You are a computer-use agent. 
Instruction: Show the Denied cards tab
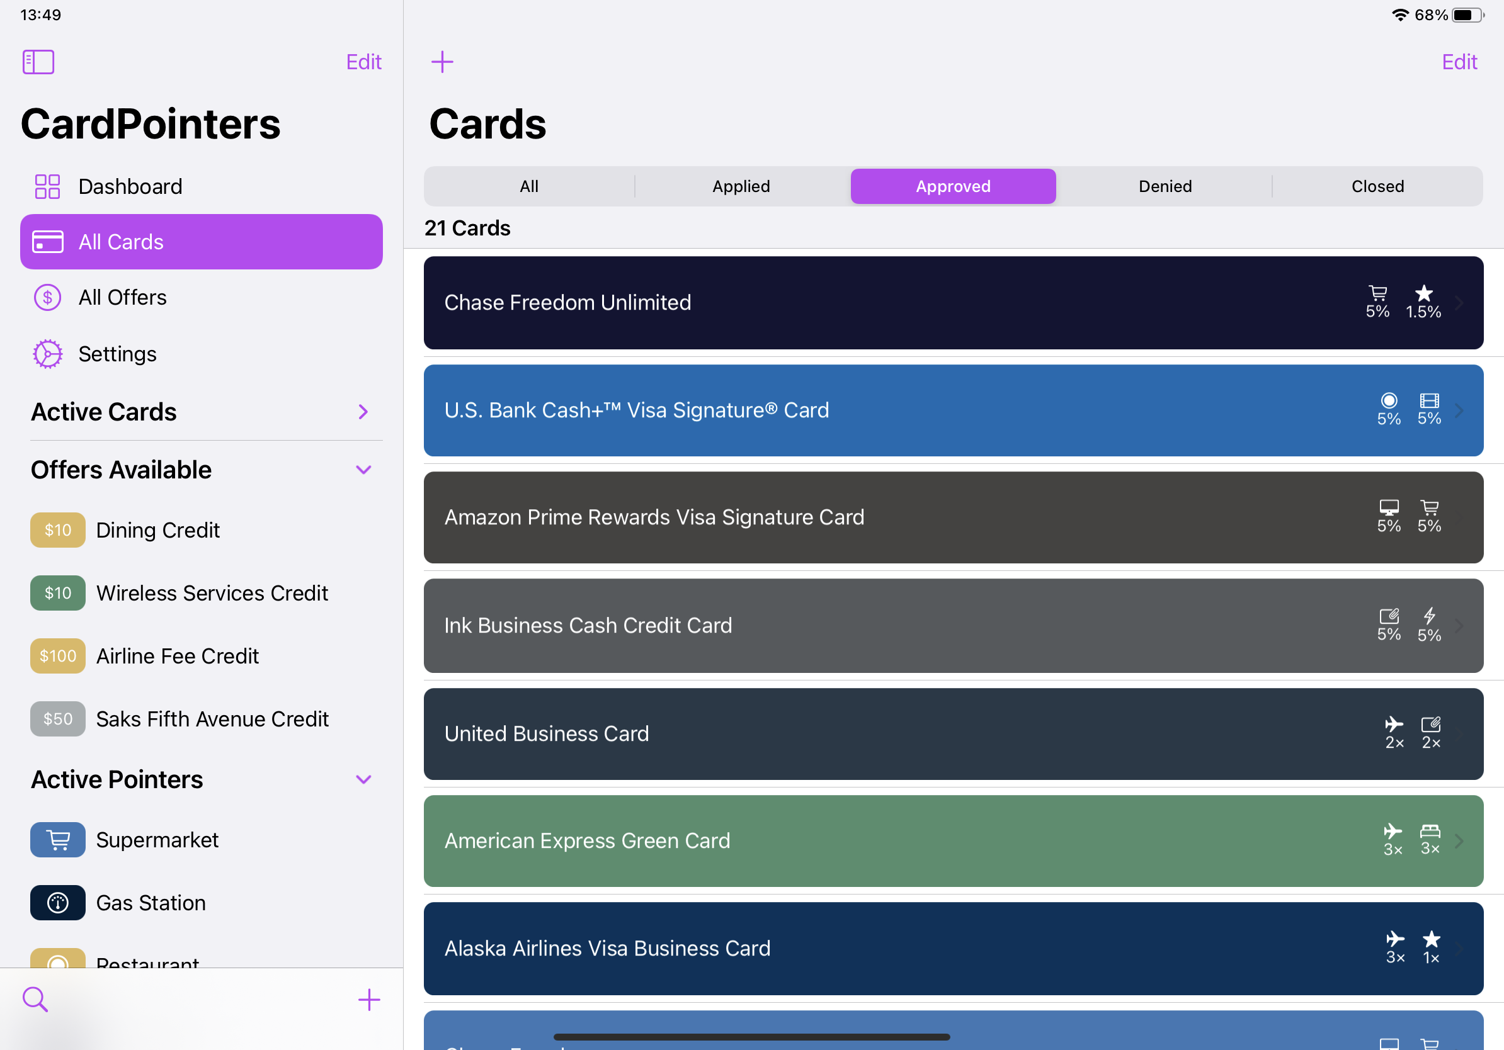click(x=1165, y=186)
